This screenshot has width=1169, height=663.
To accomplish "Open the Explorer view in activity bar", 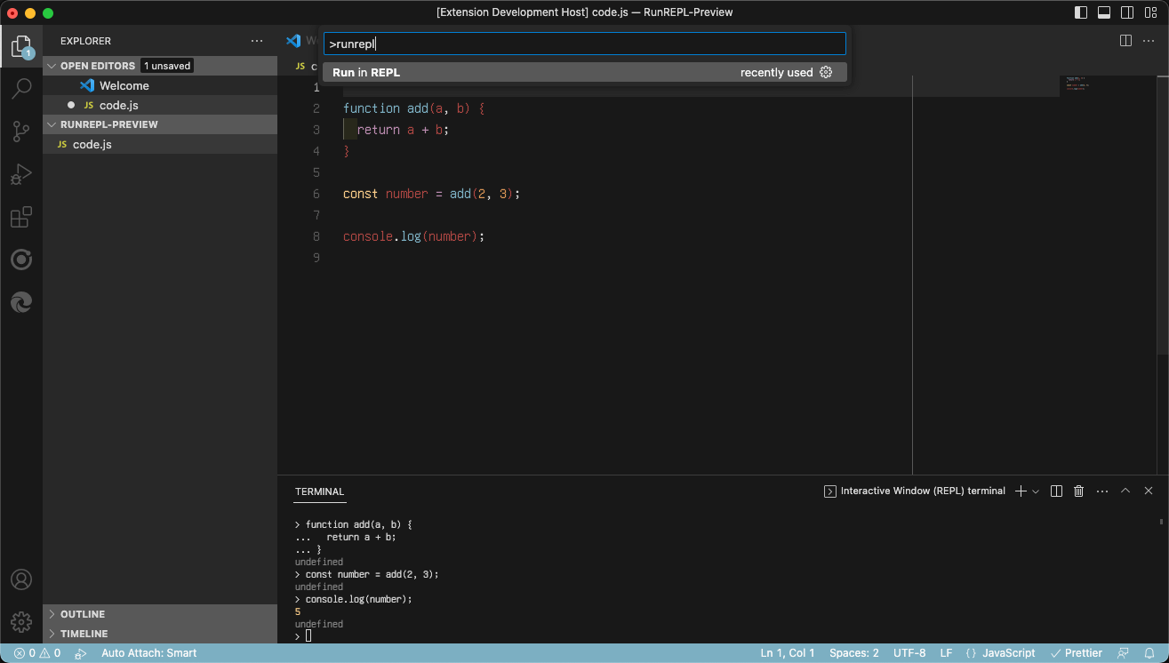I will pos(21,46).
